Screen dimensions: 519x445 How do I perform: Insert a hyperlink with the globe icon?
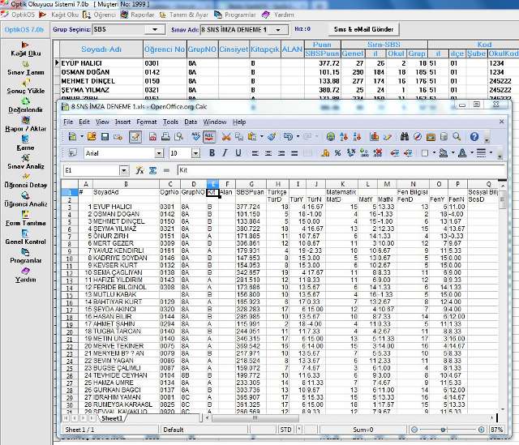[330, 137]
